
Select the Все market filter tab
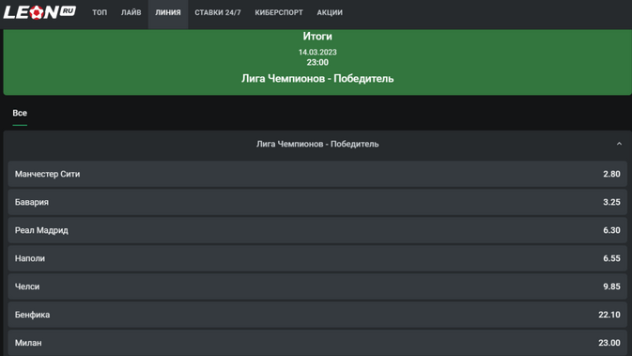tap(20, 114)
